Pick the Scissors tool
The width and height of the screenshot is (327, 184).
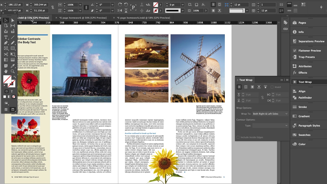tap(6, 54)
